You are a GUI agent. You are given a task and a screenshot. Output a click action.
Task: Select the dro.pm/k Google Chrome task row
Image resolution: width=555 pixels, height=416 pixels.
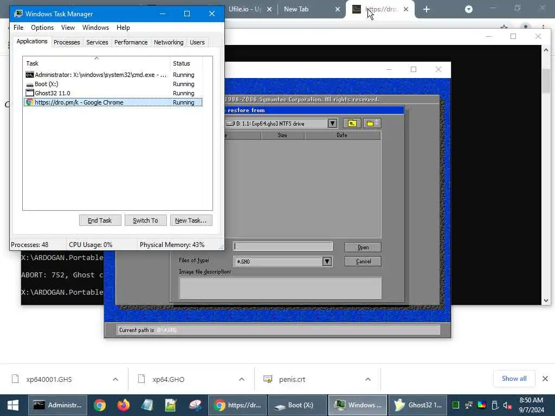coord(113,102)
